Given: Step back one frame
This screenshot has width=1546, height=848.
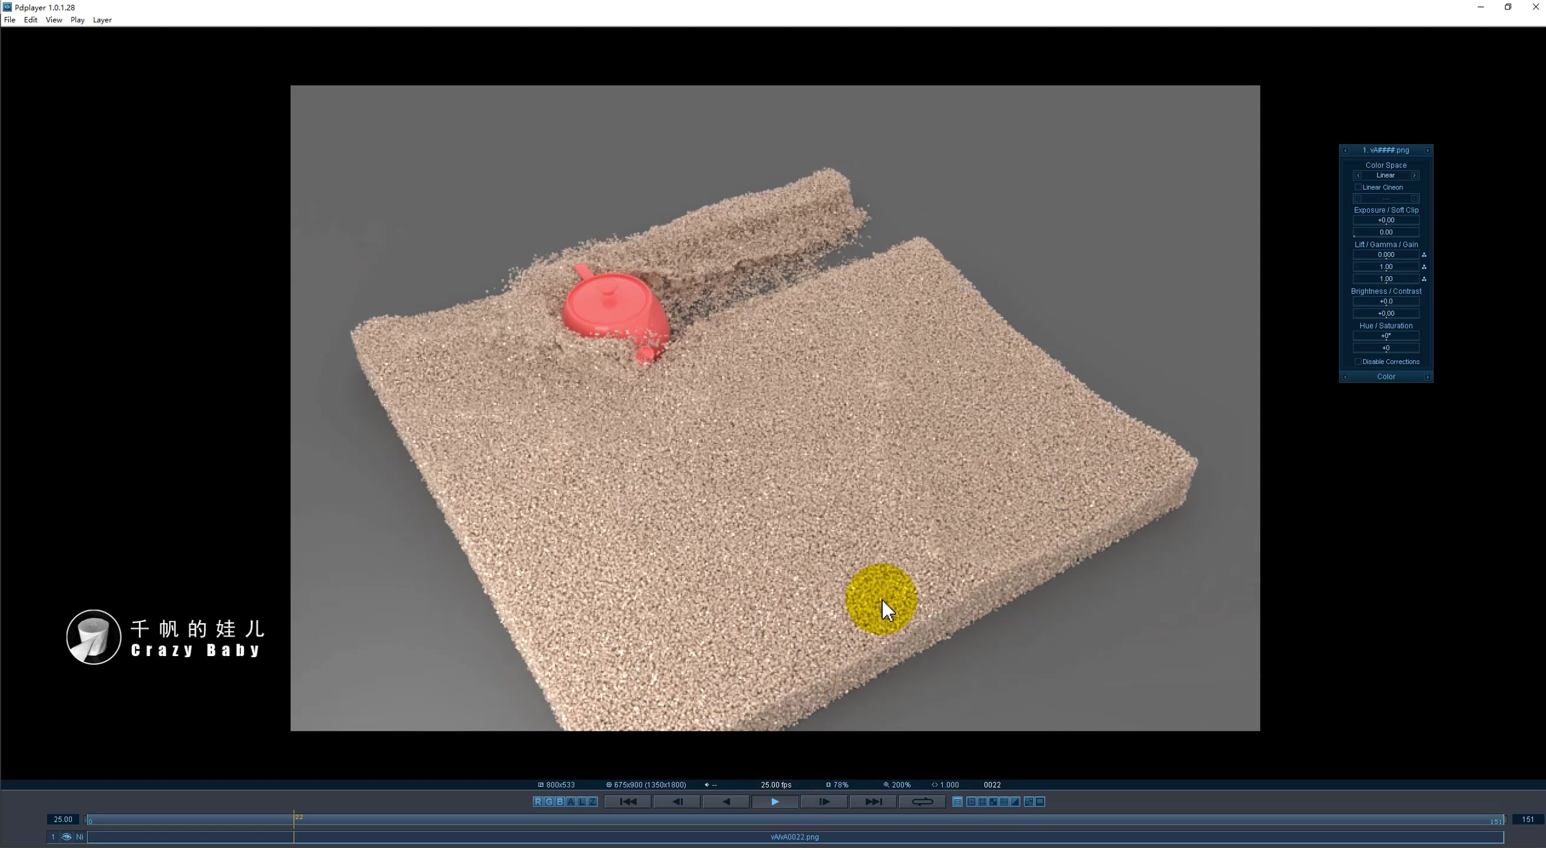Looking at the screenshot, I should click(677, 801).
